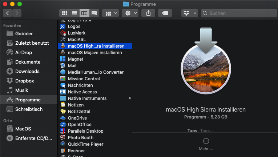Select QuickTime Player in the list

[85, 144]
